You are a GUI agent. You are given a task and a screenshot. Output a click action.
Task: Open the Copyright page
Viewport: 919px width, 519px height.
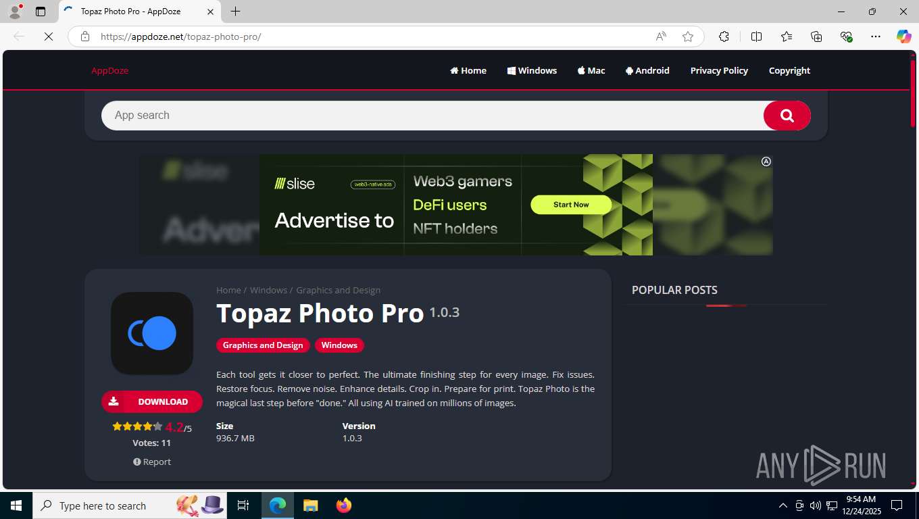789,70
